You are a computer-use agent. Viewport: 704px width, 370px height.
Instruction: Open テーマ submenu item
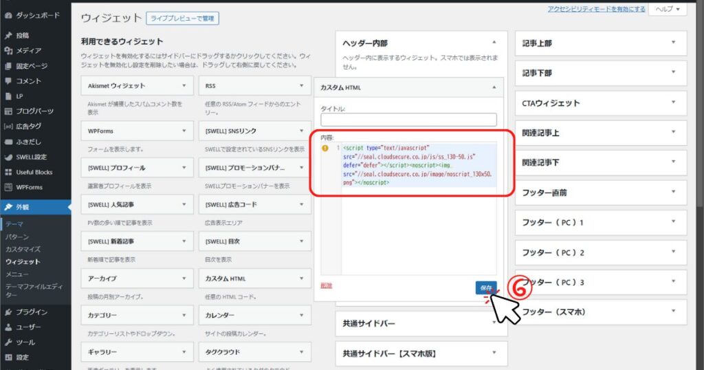pos(14,224)
